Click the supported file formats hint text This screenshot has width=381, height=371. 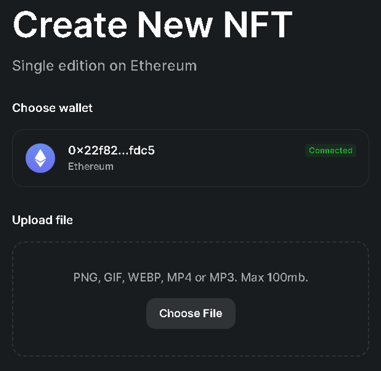click(x=190, y=278)
